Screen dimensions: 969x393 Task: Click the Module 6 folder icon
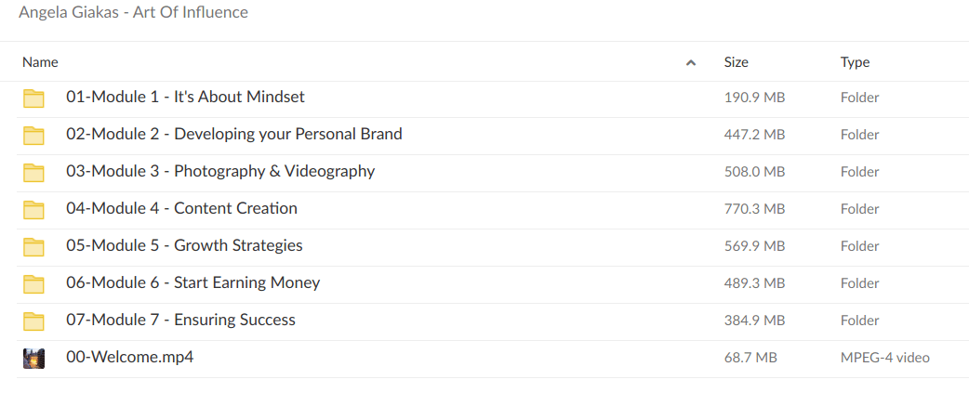pos(34,283)
